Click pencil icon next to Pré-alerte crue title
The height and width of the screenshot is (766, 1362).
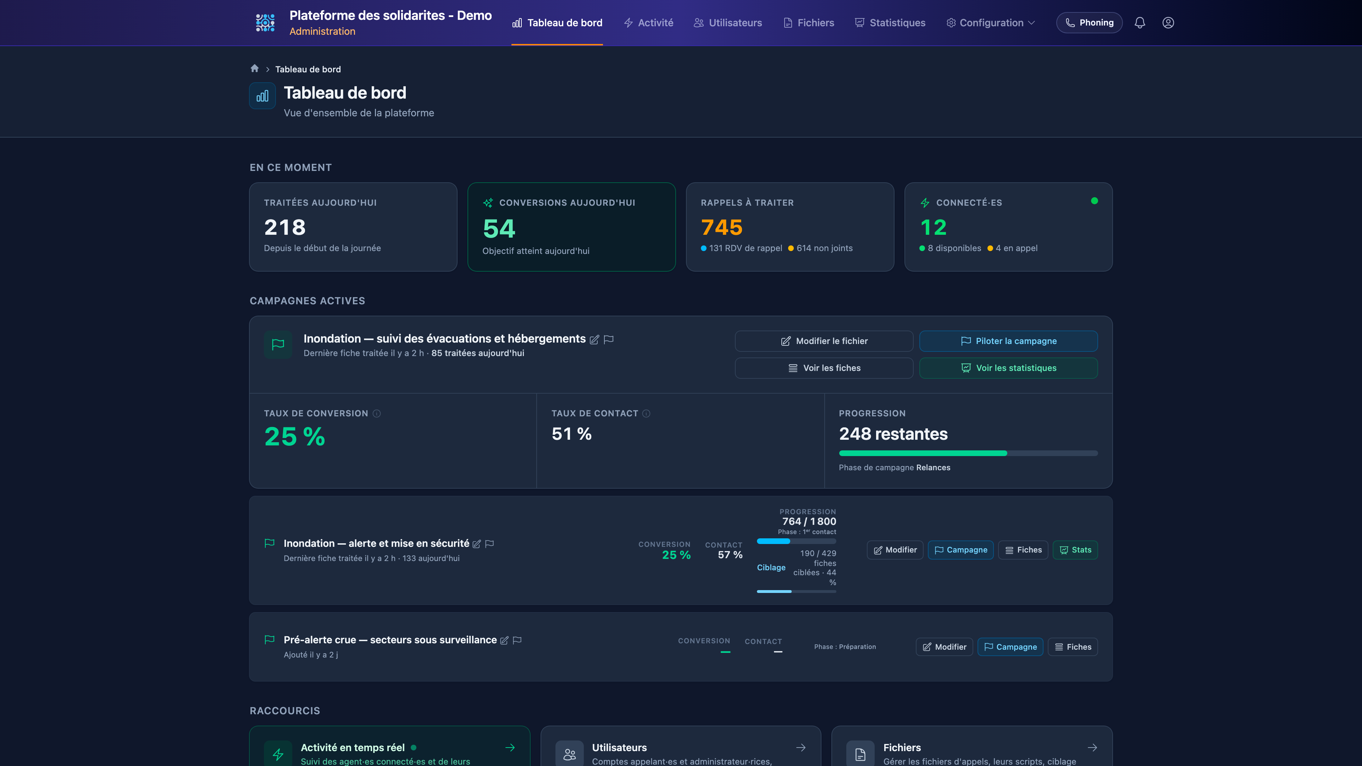(504, 640)
